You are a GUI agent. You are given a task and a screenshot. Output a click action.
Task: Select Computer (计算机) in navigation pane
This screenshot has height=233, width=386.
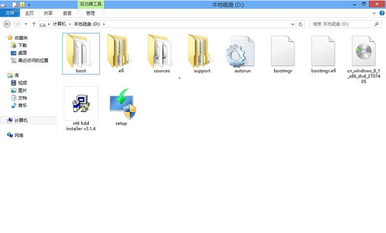[x=28, y=120]
